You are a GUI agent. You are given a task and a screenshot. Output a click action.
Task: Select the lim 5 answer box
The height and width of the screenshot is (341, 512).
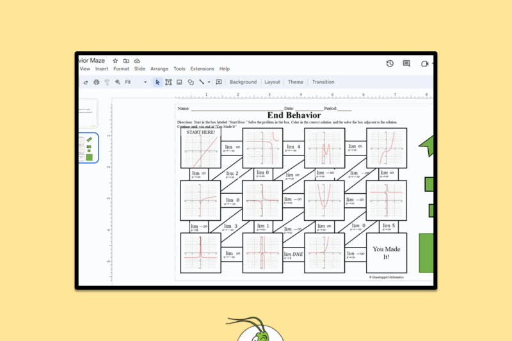click(388, 226)
